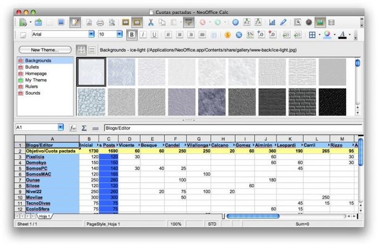The image size is (378, 246).
Task: Select the Rulers gallery theme
Action: [46, 86]
